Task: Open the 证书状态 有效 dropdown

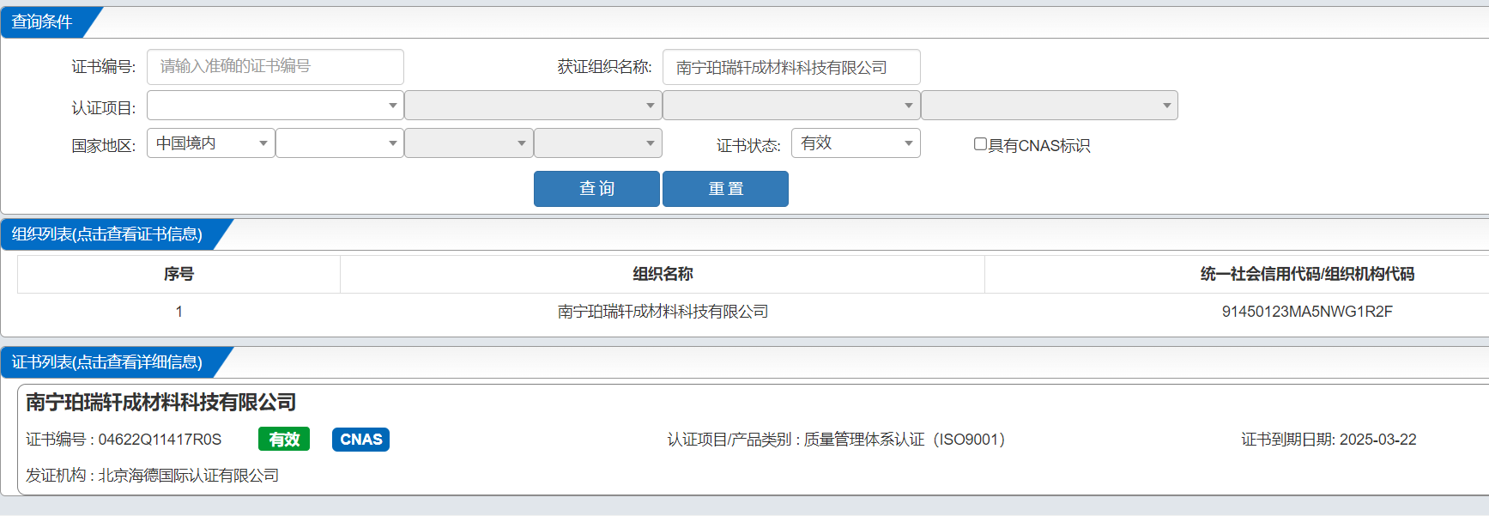Action: pos(856,143)
